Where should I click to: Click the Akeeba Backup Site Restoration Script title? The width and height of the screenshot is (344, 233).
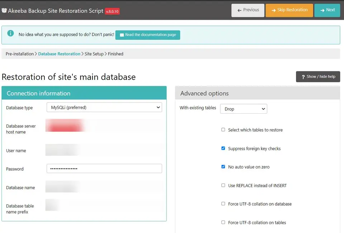pos(56,11)
